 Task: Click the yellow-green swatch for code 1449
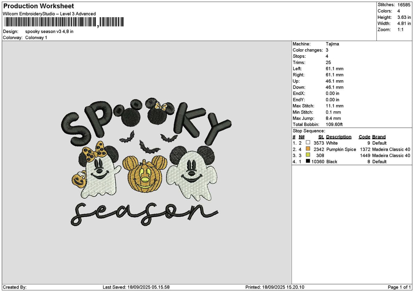point(308,155)
